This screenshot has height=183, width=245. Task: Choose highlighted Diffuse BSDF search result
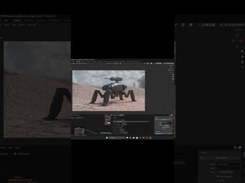click(x=131, y=122)
